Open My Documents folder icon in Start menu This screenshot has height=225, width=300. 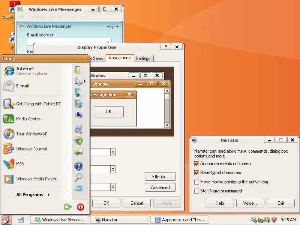(78, 70)
